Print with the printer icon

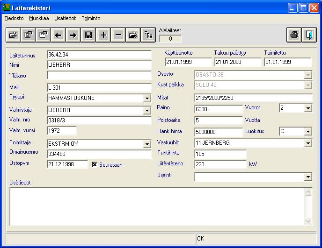(294, 35)
